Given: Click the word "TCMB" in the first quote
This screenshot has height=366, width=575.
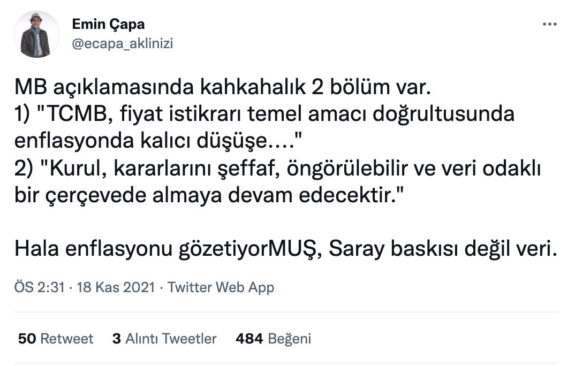Looking at the screenshot, I should tap(72, 115).
